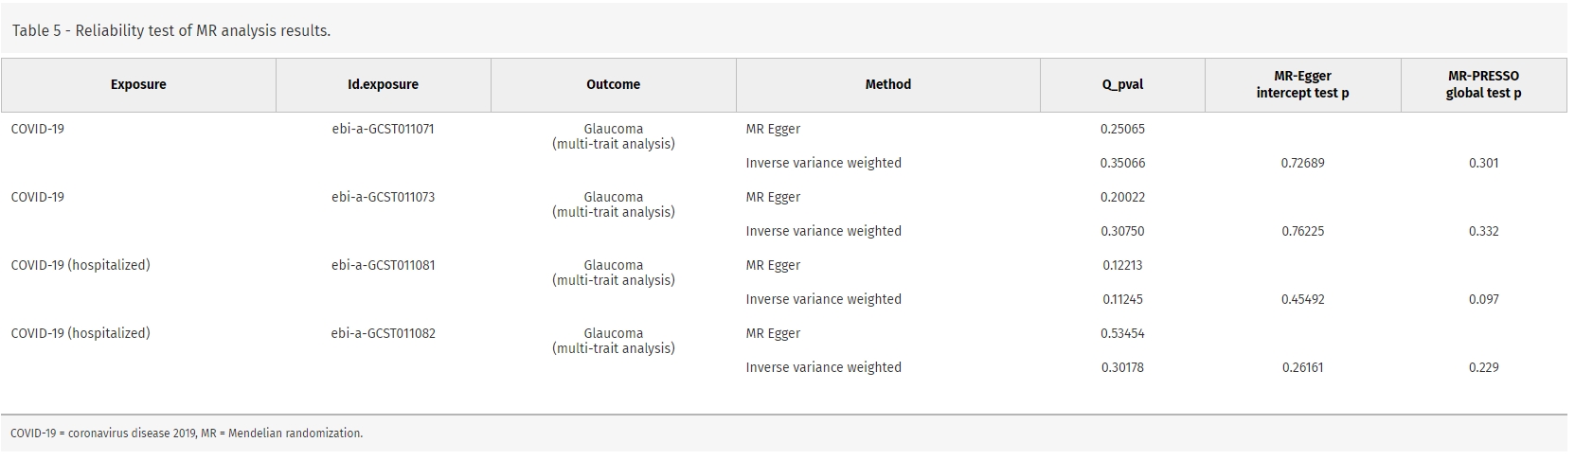
Task: Click the footnote defining COVID-19 and MR
Action: 187,433
